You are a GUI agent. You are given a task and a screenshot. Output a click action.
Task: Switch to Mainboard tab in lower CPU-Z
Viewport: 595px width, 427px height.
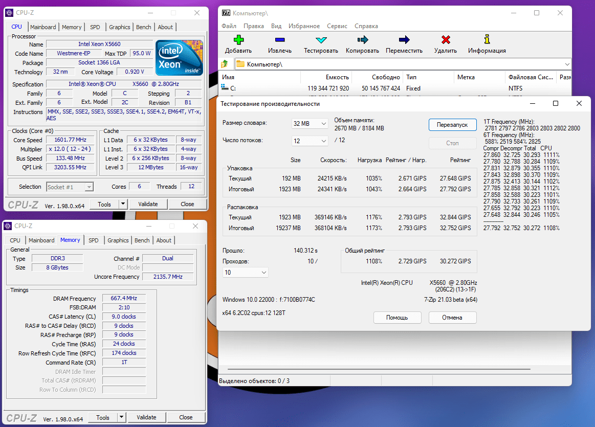[41, 240]
